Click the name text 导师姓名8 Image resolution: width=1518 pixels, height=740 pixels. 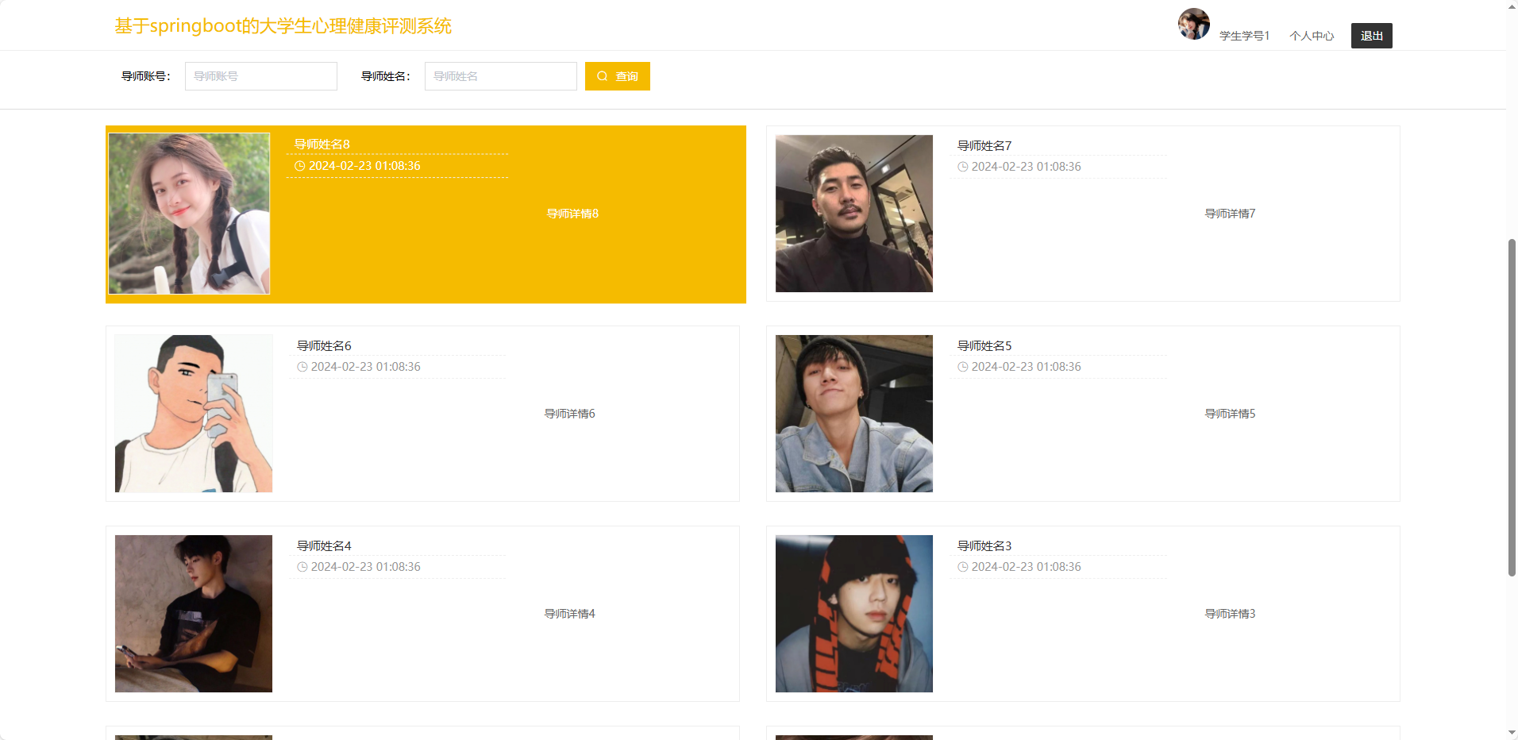322,144
